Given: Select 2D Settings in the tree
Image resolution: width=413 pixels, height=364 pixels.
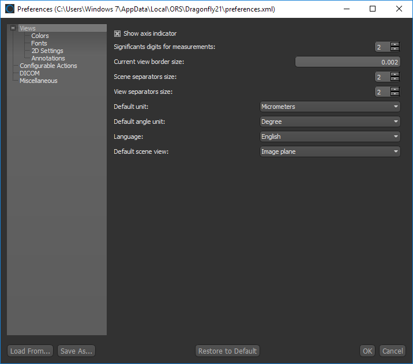Looking at the screenshot, I should point(47,51).
